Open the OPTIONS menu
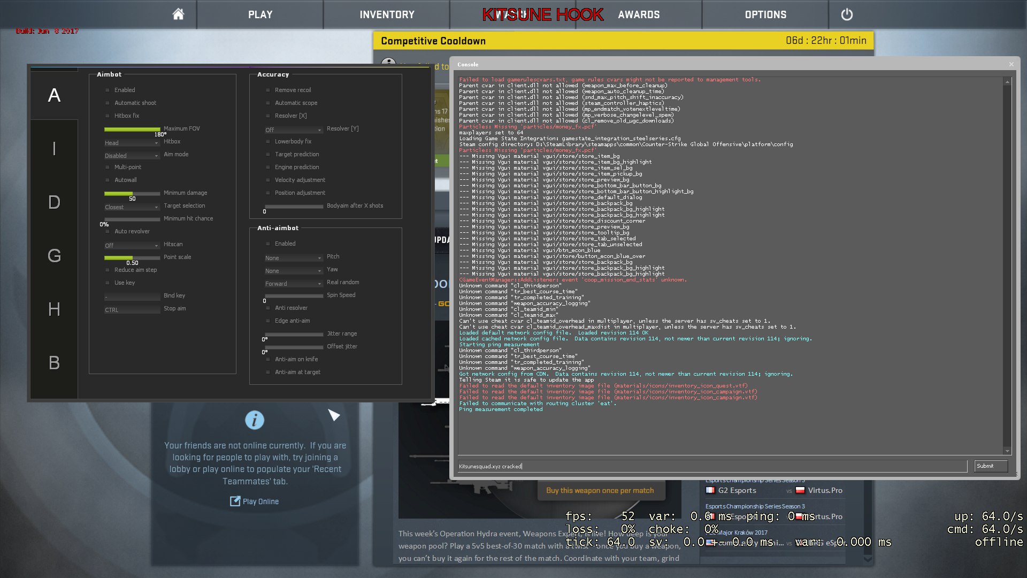1027x578 pixels. pos(765,14)
